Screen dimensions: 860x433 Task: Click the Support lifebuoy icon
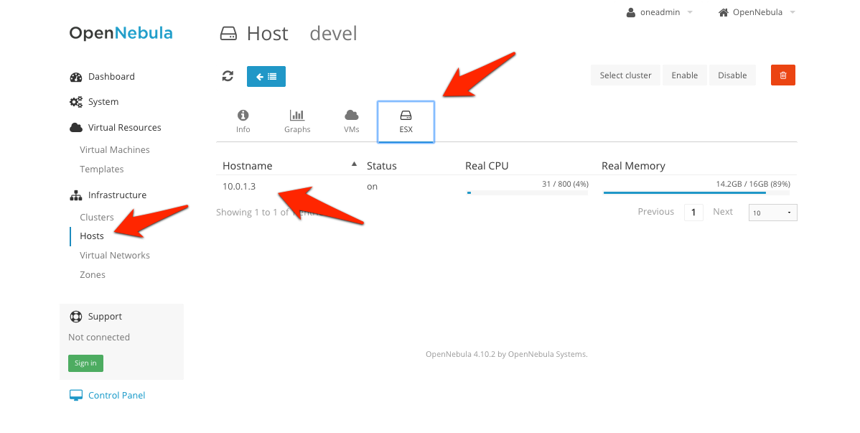tap(75, 317)
